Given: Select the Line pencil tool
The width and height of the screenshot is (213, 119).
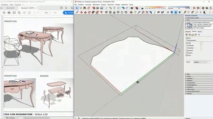Looking at the screenshot, I should click(x=77, y=13).
